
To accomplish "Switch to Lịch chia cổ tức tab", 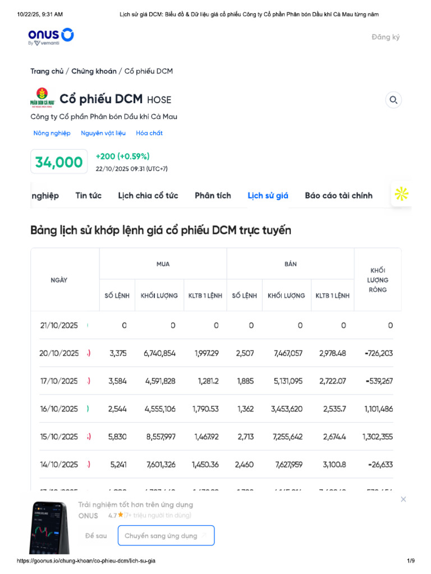I will pyautogui.click(x=148, y=196).
